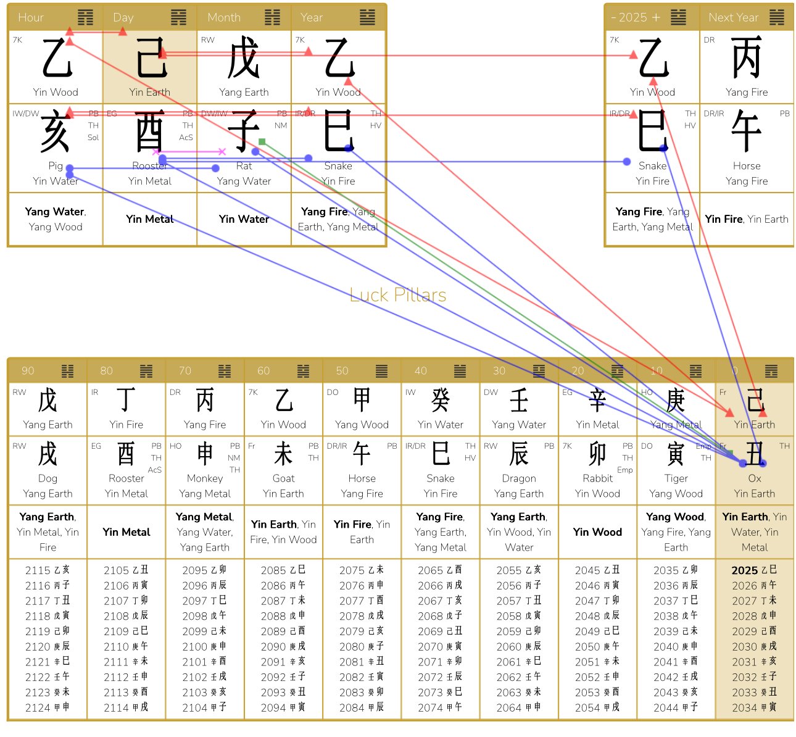Image resolution: width=796 pixels, height=737 pixels.
Task: Open the hexagram icon in the Hour pillar header
Action: (85, 17)
